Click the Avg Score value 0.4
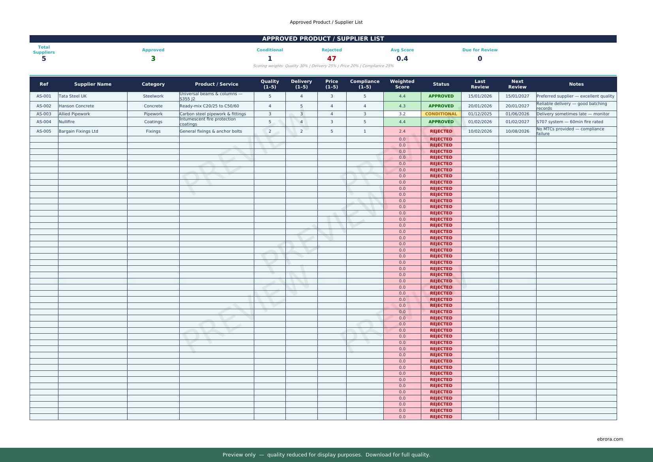 (x=402, y=59)
